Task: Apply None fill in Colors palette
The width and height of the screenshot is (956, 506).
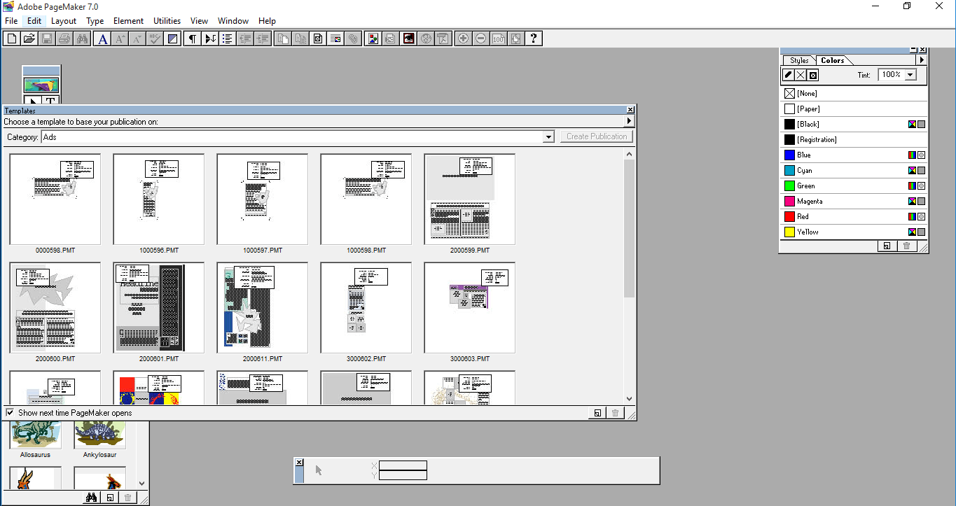Action: (x=805, y=92)
